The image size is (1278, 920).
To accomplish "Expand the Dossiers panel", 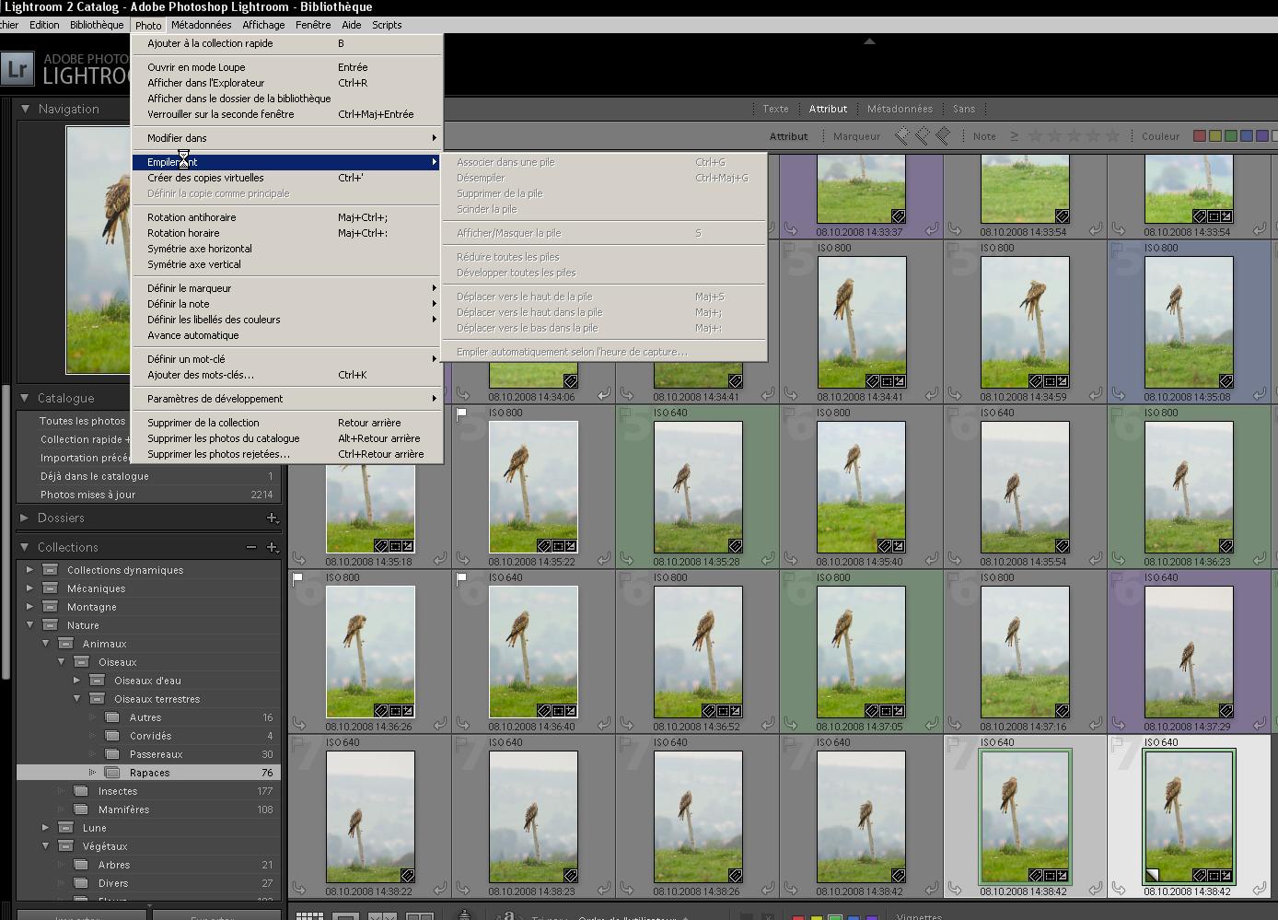I will [25, 518].
